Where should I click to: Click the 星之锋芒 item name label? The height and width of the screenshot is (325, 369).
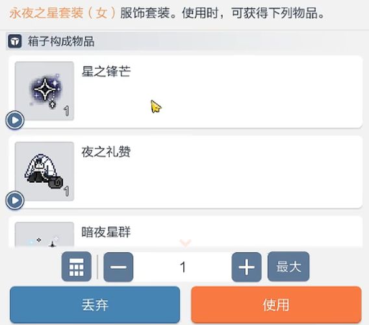(x=106, y=71)
